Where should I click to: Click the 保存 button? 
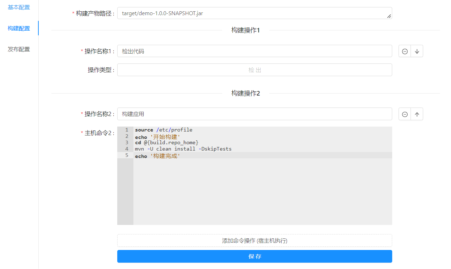(x=255, y=256)
